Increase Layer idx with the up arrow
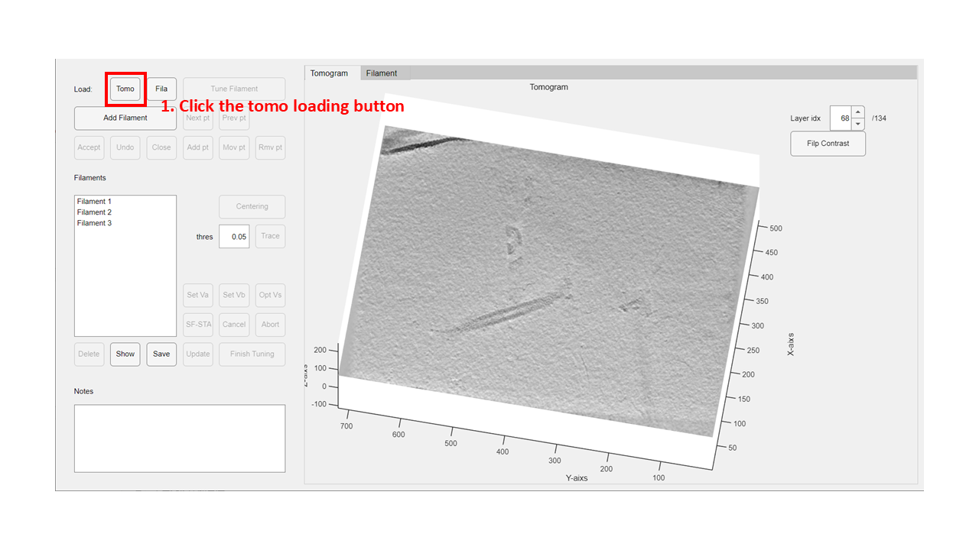 click(858, 112)
